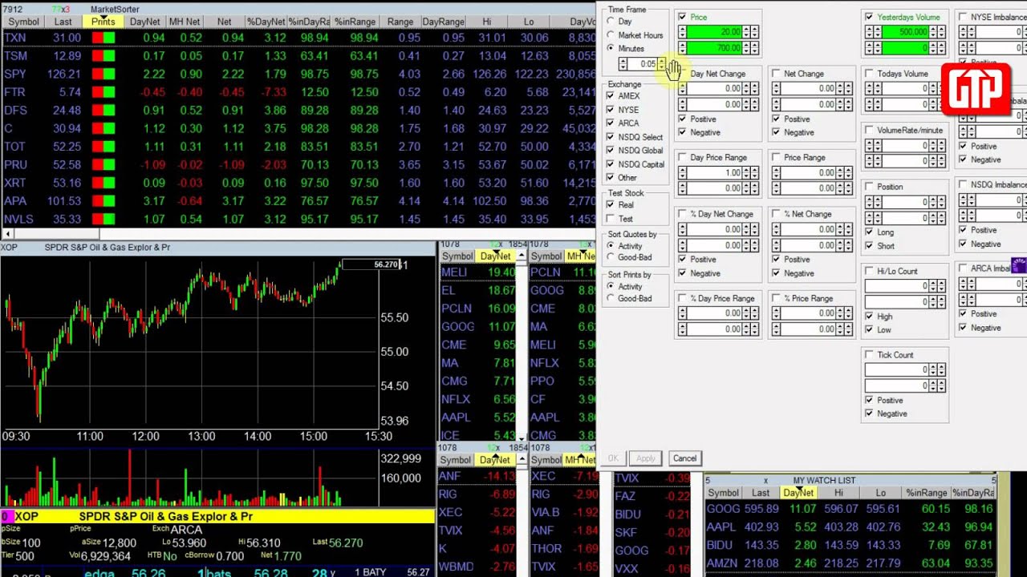
Task: Toggle the ARCA exchange checkbox
Action: coord(611,123)
